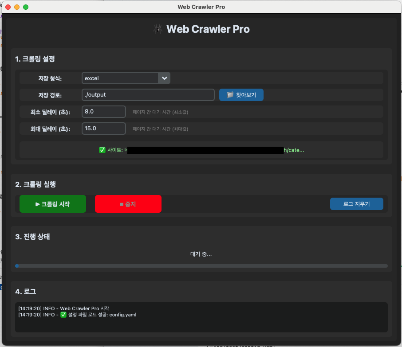Open the excel format combo box
The height and width of the screenshot is (347, 402).
click(x=120, y=78)
